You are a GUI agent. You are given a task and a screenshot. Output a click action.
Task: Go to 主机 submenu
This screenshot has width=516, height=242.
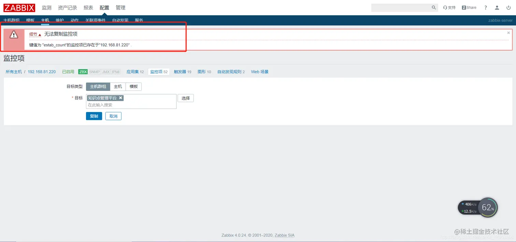[45, 20]
